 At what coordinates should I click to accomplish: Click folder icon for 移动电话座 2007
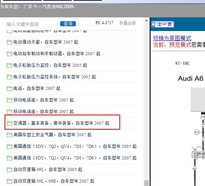[x=10, y=112]
